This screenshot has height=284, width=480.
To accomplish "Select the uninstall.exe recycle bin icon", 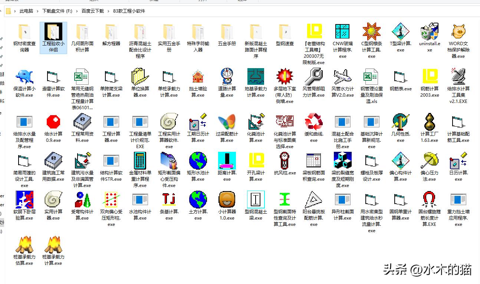I will (430, 32).
